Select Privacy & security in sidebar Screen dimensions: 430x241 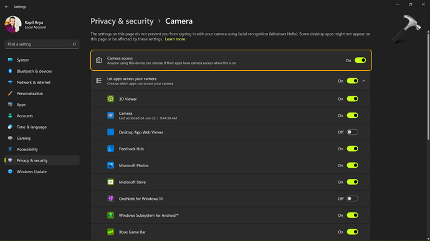tap(42, 160)
